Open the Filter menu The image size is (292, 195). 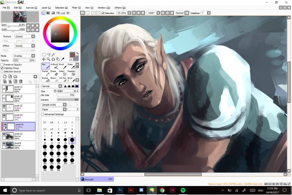tap(76, 8)
